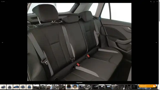Select the side-profile blue car thumbnail
The height and width of the screenshot is (90, 160).
(16, 87)
